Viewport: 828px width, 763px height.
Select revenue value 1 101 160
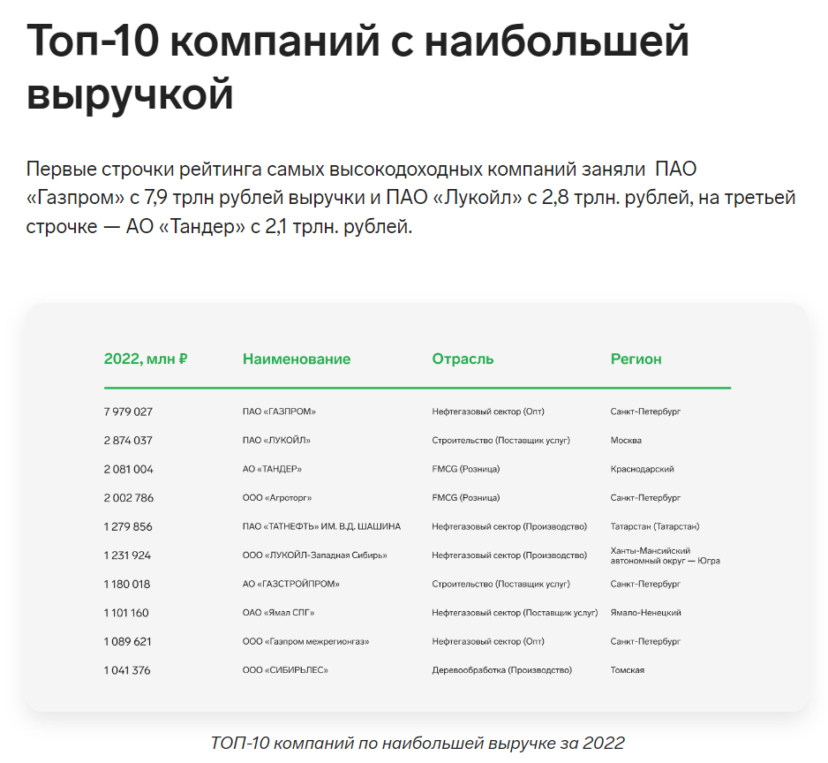127,613
